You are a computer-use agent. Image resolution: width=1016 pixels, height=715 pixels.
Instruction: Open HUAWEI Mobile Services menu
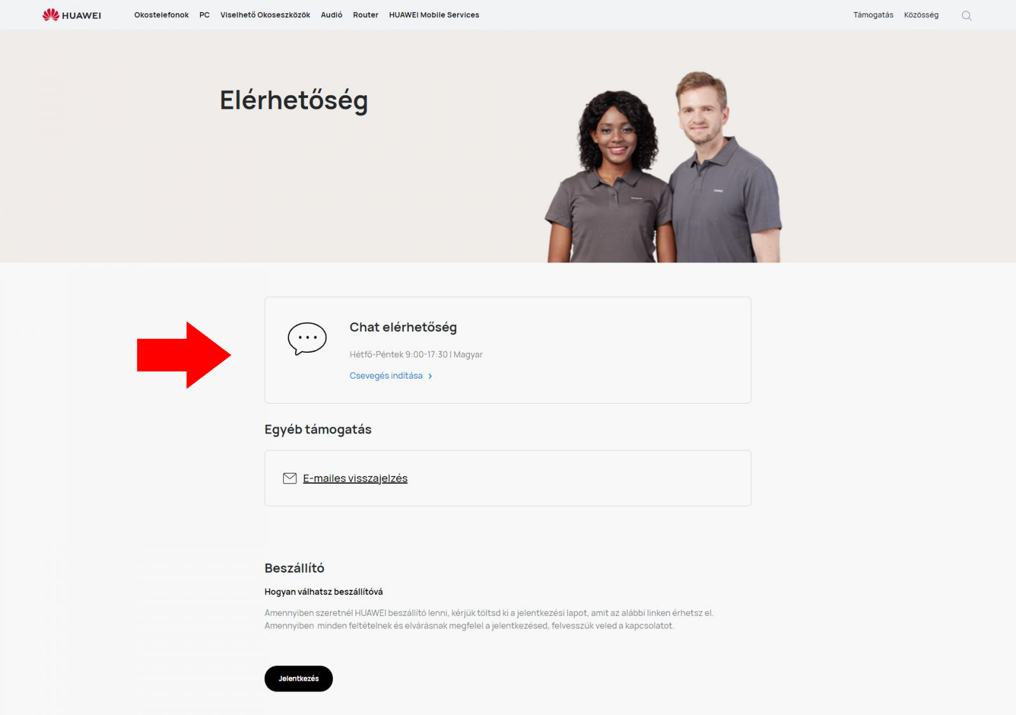point(434,15)
